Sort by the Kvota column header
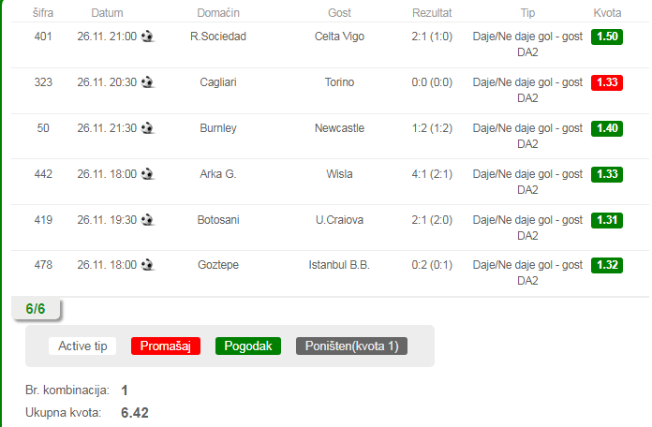Screen dimensions: 652x427 pyautogui.click(x=607, y=13)
